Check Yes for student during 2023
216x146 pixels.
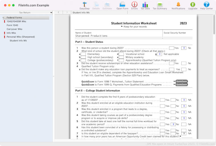click(x=171, y=48)
